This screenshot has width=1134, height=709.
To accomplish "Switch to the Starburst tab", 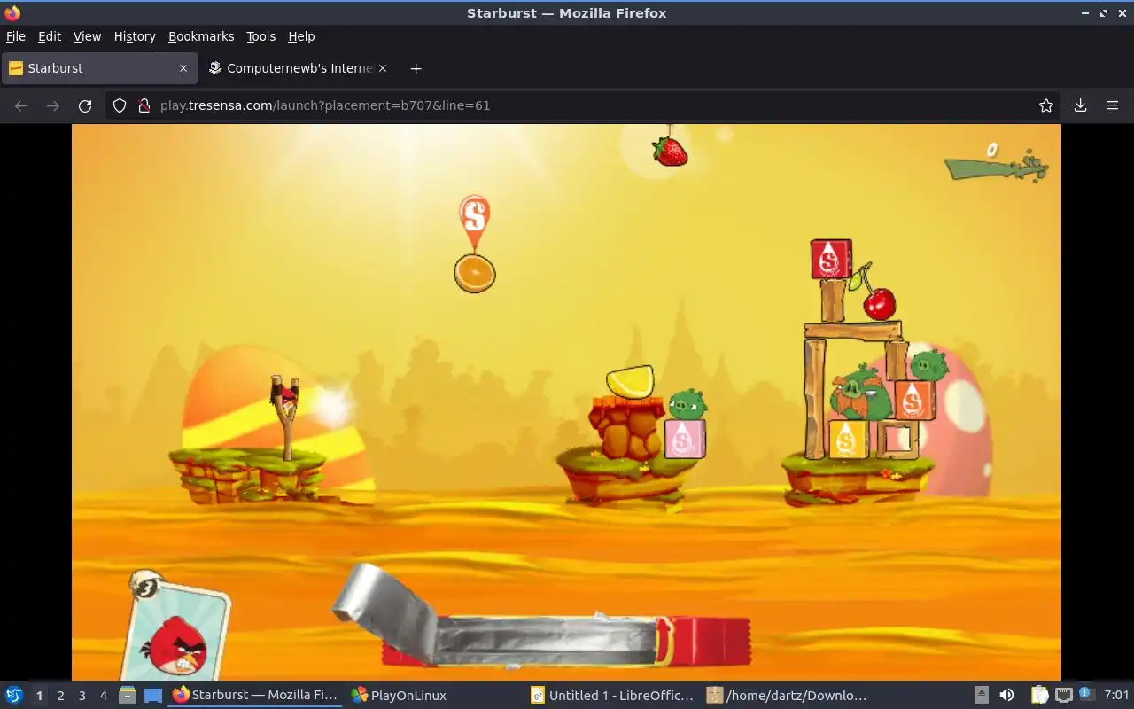I will click(97, 68).
